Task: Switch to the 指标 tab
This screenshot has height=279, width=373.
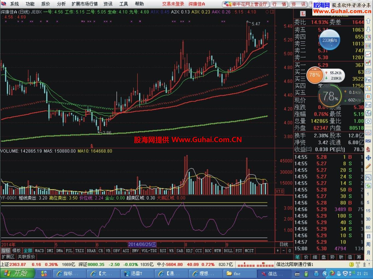Action: (6, 251)
